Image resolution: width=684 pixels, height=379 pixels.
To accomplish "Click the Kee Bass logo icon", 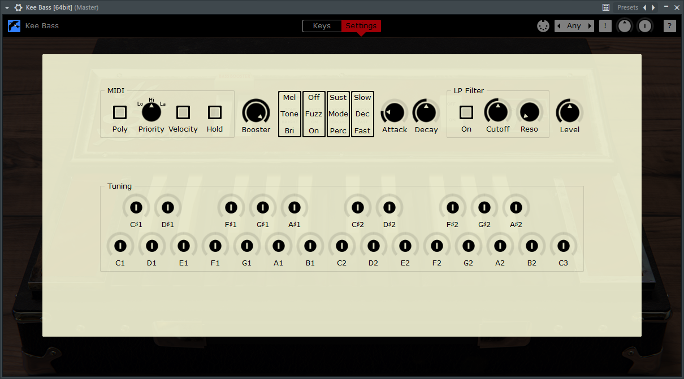I will pos(14,26).
